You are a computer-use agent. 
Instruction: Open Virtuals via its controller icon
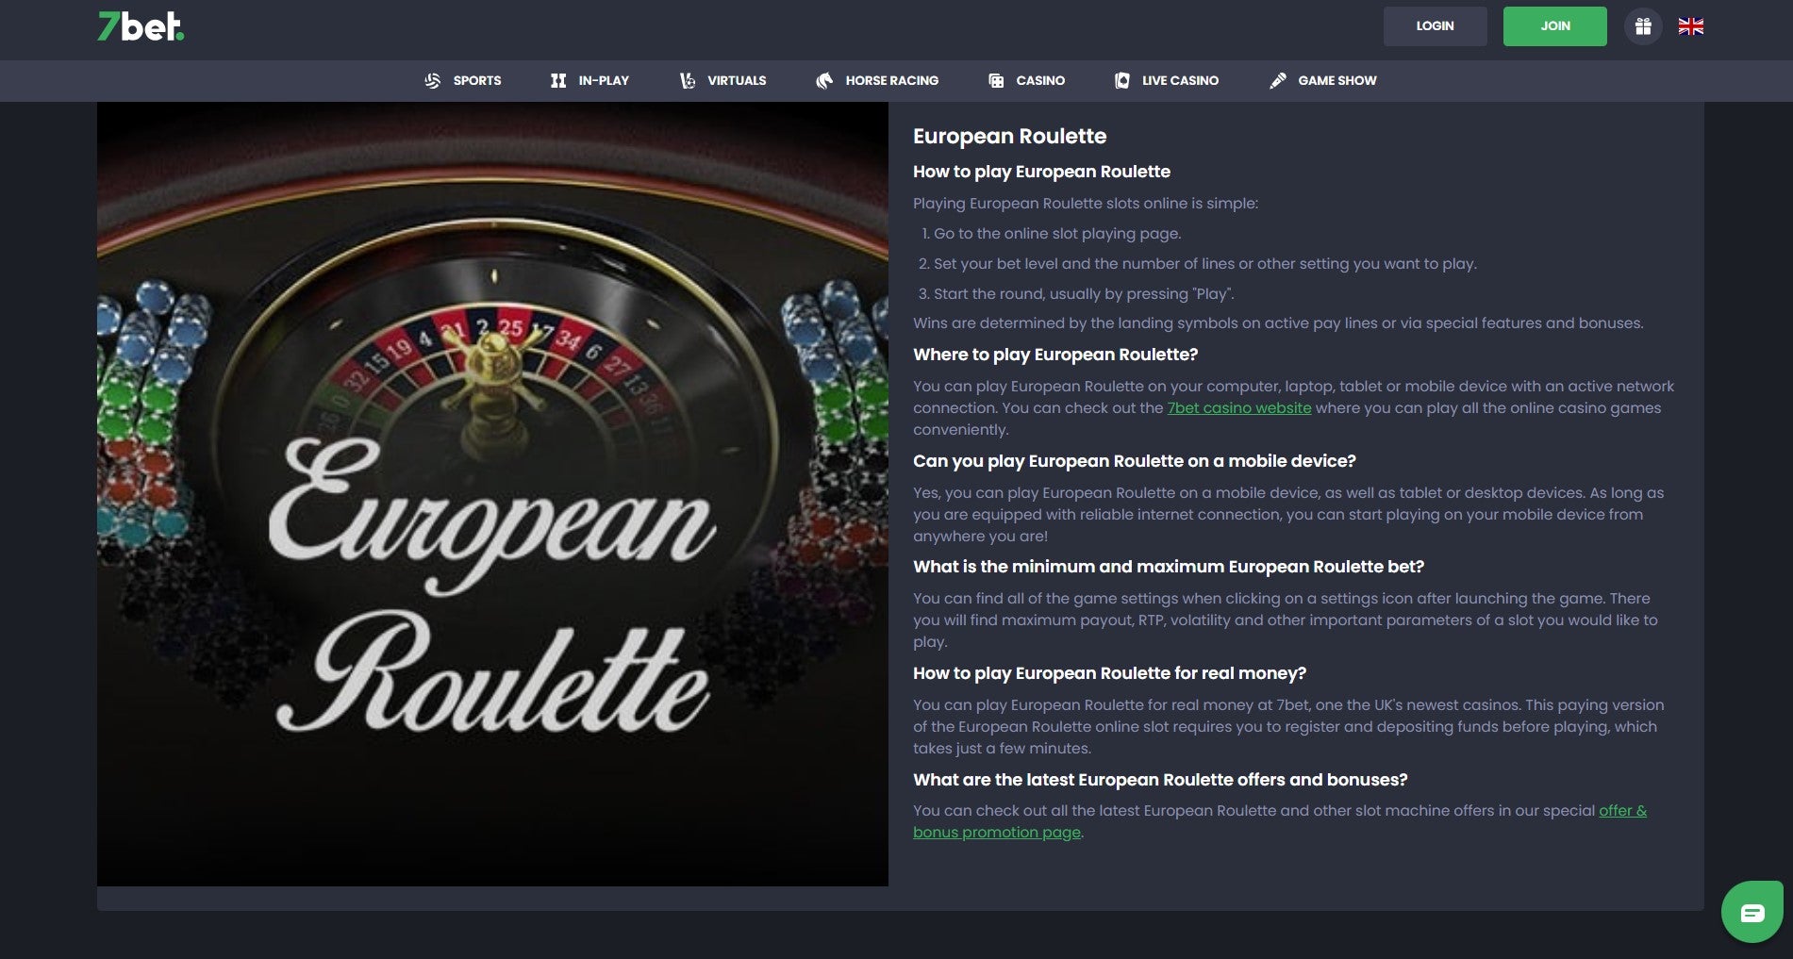(688, 80)
